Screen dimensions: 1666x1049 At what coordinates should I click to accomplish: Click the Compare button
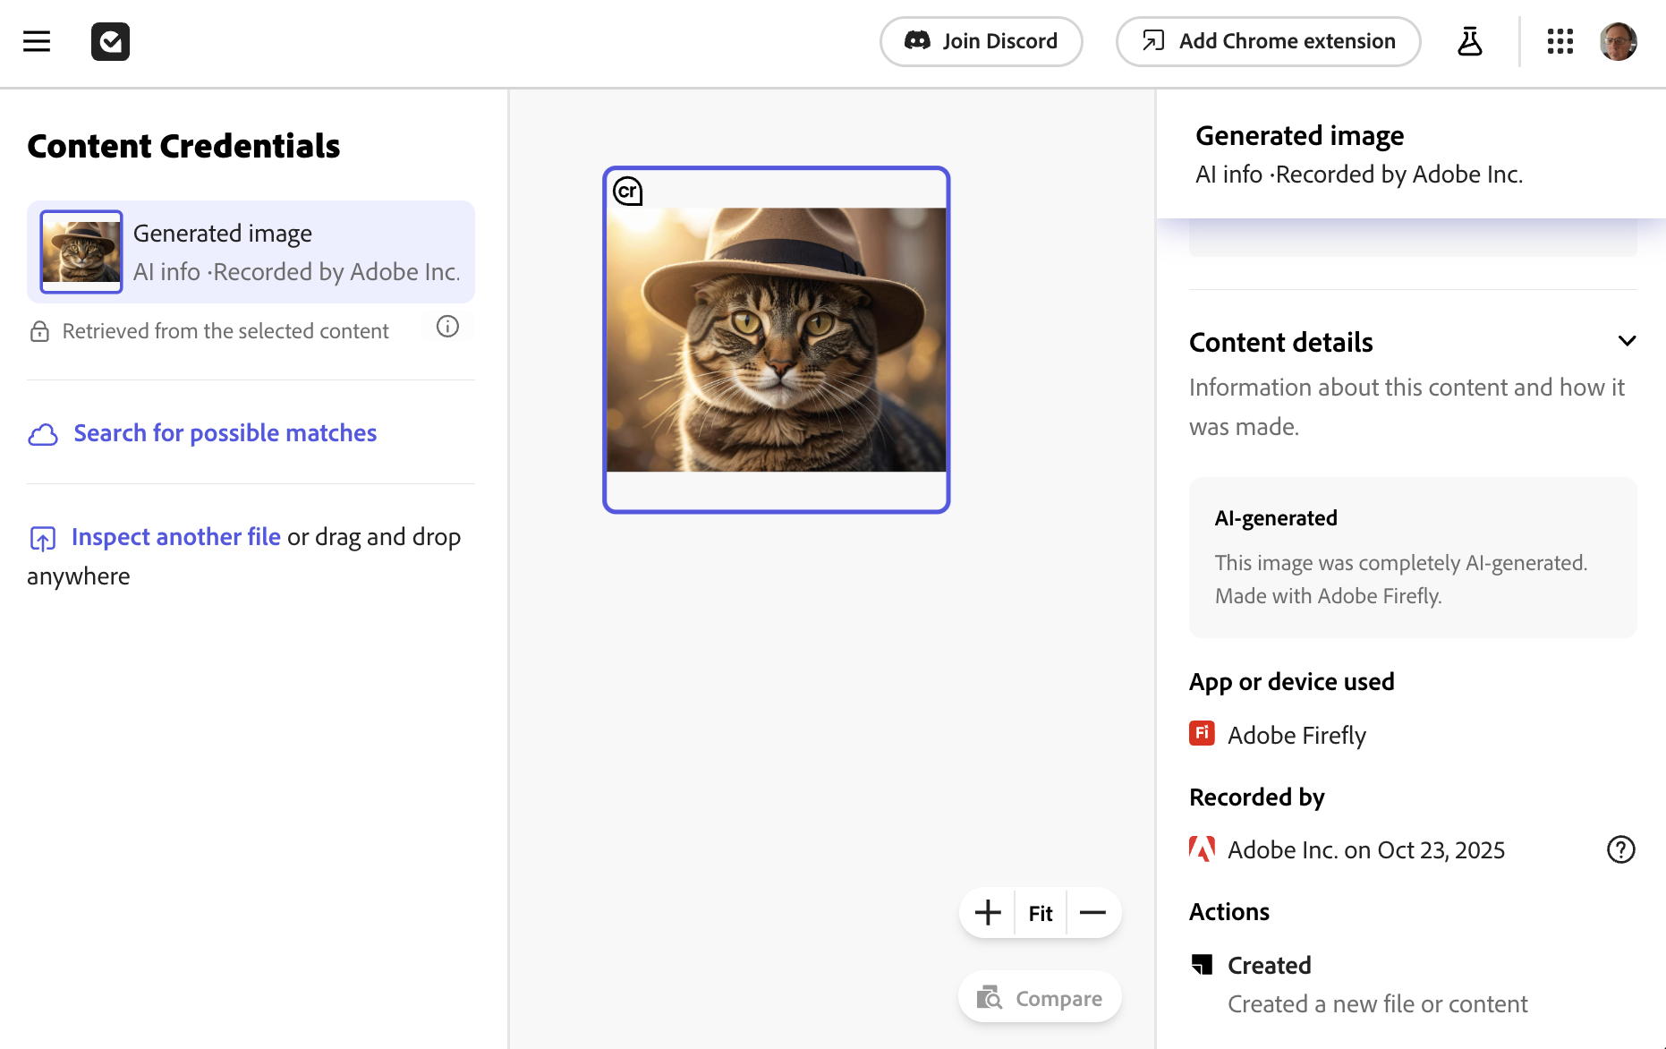(1040, 998)
